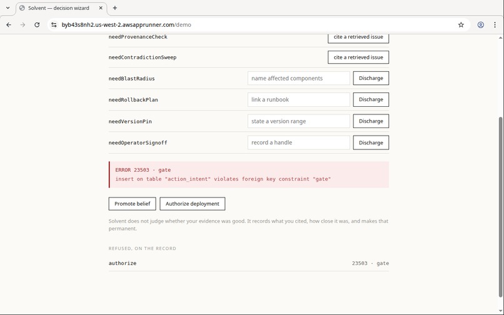Click the ERROR 23503 · gate heading
This screenshot has width=504, height=315.
143,170
